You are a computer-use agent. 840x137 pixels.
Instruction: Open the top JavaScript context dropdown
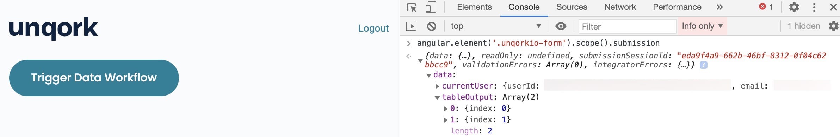[496, 26]
